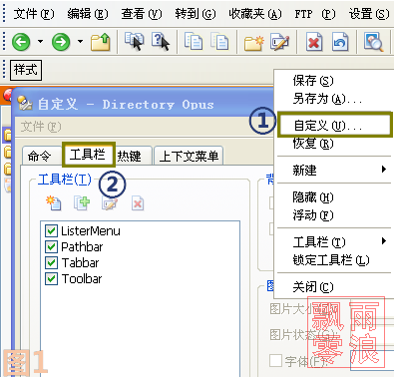The image size is (394, 377).
Task: Uncheck the Tabbar checkbox
Action: (51, 262)
